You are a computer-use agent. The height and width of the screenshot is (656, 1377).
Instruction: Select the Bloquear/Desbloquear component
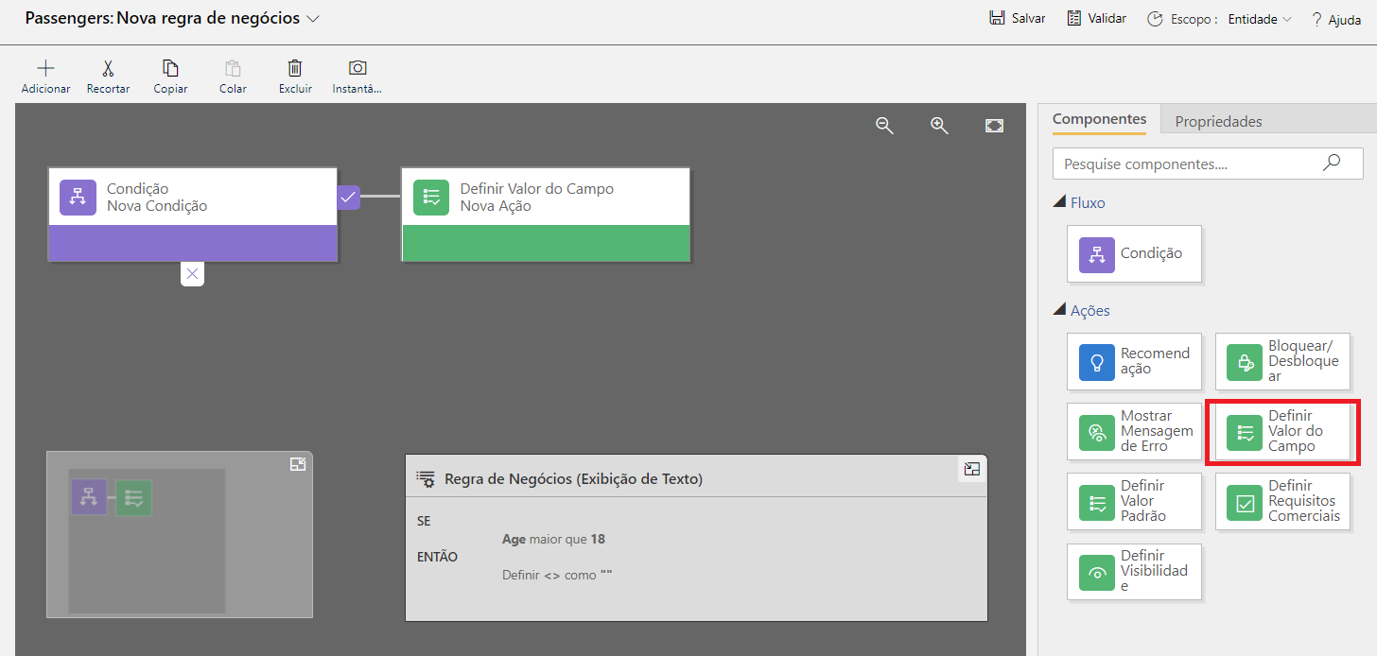1282,361
